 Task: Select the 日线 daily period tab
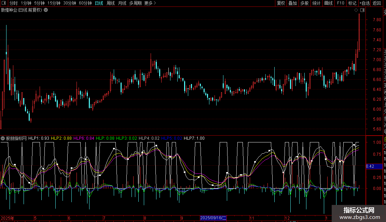[99, 3]
